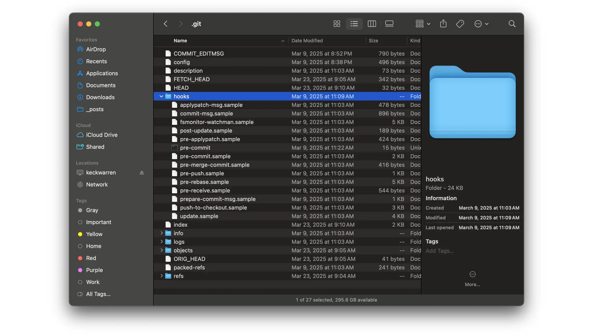Image resolution: width=593 pixels, height=334 pixels.
Task: Click the Edit Tags toolbar icon
Action: pyautogui.click(x=460, y=24)
